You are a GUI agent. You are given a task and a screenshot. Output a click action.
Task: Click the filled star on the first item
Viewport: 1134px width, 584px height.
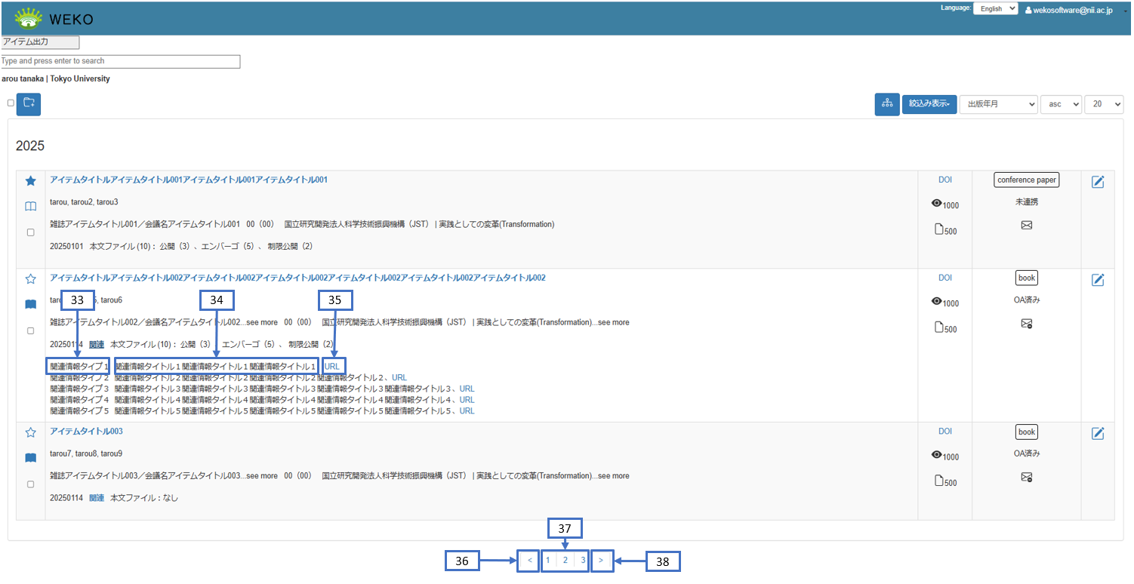(31, 181)
